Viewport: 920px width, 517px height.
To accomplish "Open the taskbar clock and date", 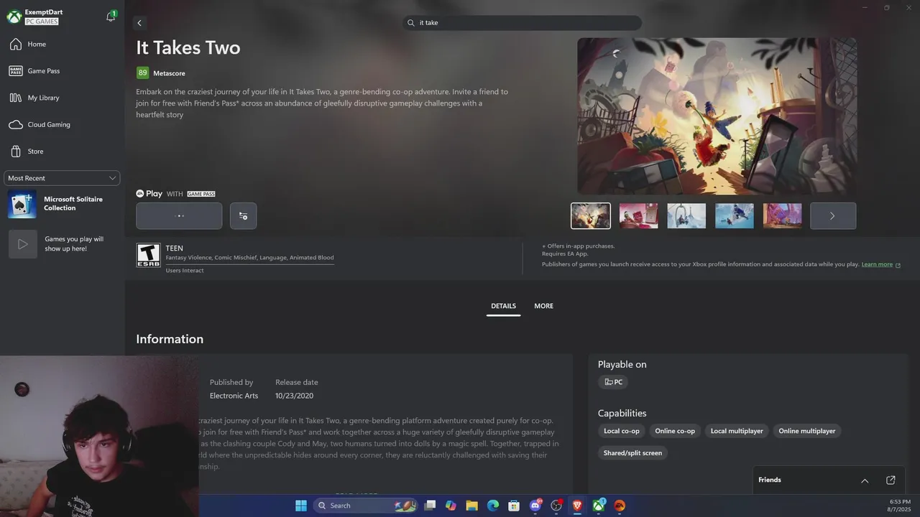I will 900,506.
